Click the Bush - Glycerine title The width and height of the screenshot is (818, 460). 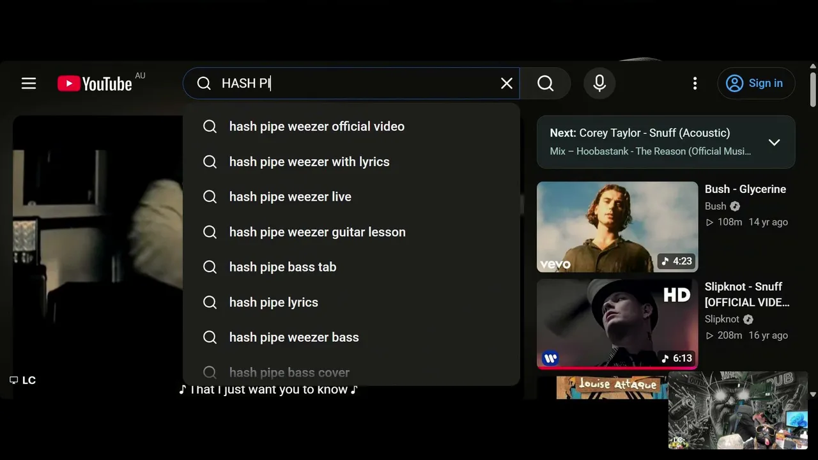point(745,189)
